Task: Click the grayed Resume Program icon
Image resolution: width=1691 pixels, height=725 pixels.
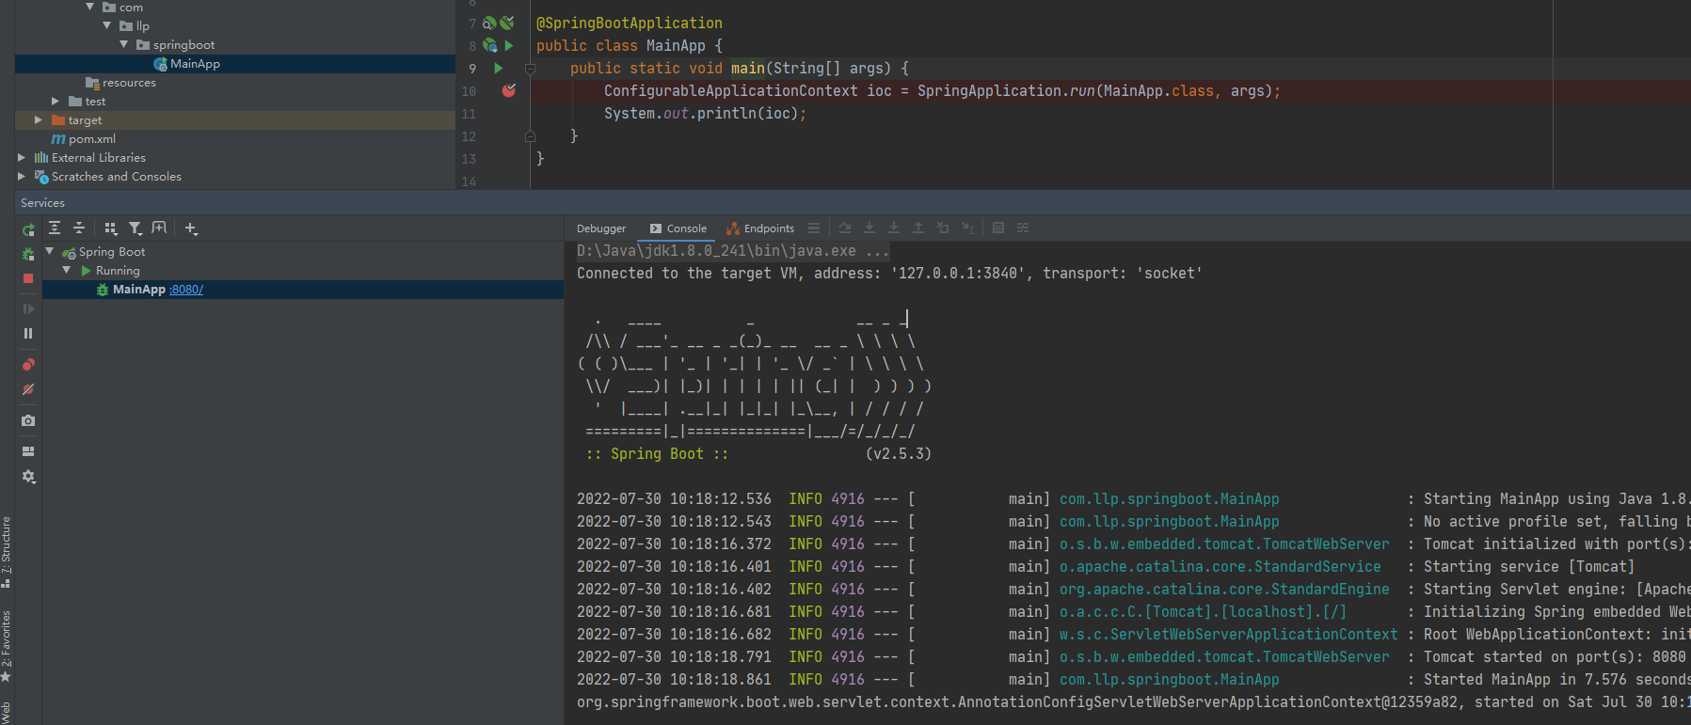Action: tap(28, 308)
